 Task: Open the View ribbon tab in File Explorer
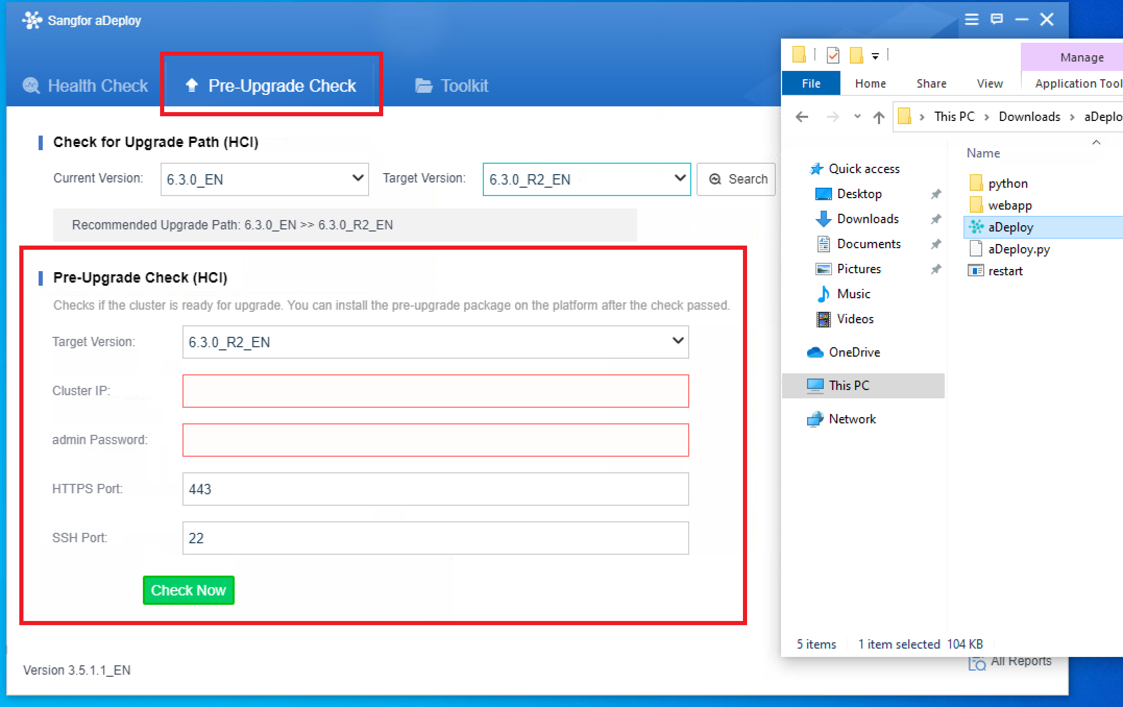click(990, 83)
